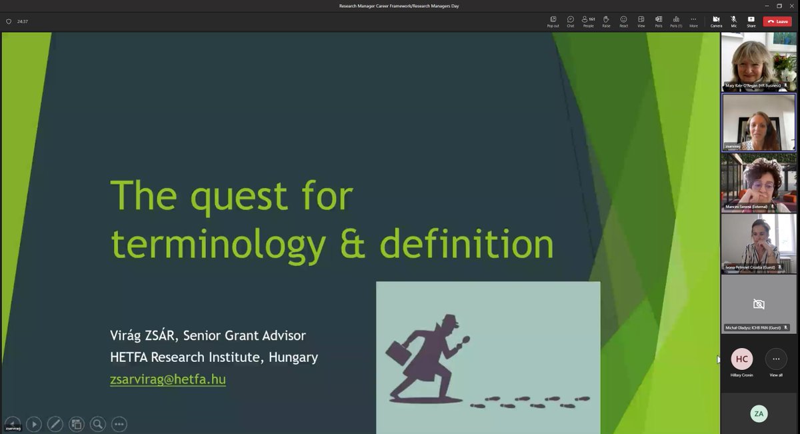
Task: Click Hillary Cronin's HC avatar
Action: (x=741, y=359)
